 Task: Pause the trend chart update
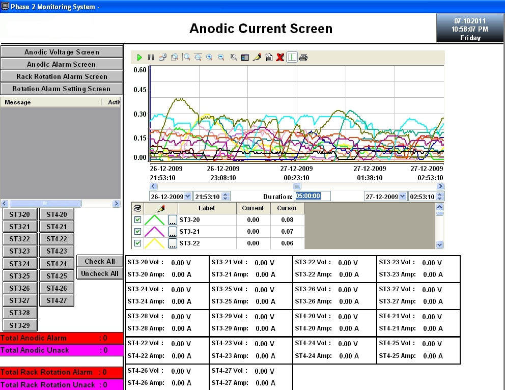151,58
